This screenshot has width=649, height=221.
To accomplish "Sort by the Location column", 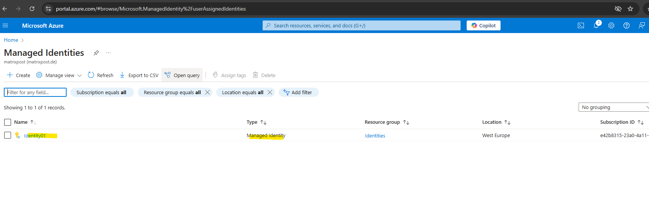I will pos(496,122).
